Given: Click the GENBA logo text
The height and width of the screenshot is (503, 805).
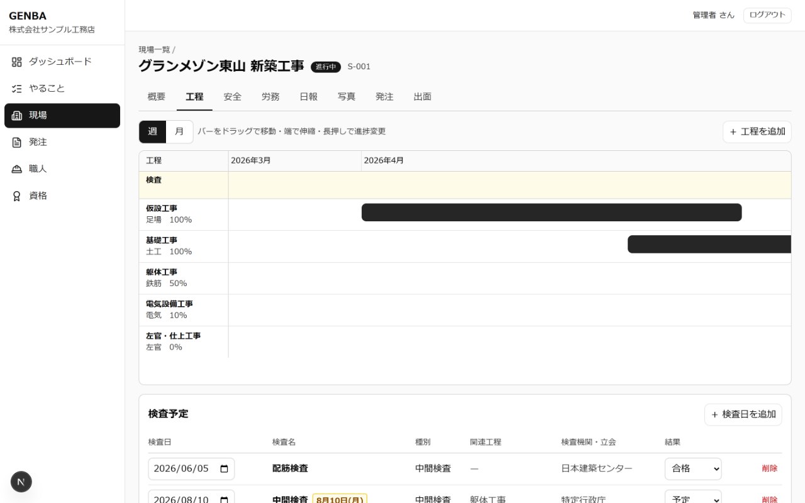Looking at the screenshot, I should [28, 16].
